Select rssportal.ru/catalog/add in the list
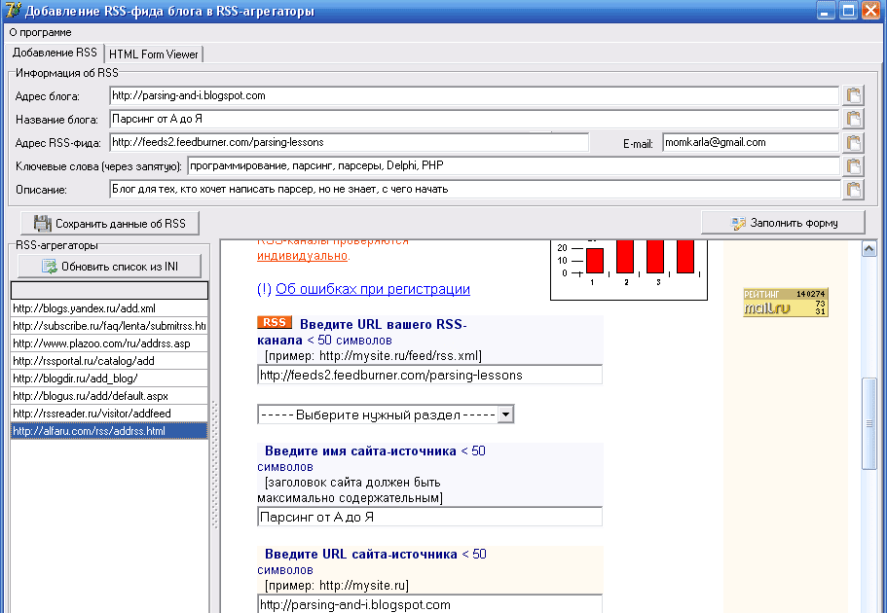The height and width of the screenshot is (613, 887). point(109,361)
